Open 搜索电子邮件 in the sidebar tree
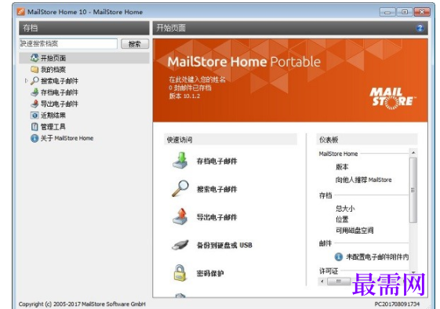The width and height of the screenshot is (440, 309). point(60,81)
